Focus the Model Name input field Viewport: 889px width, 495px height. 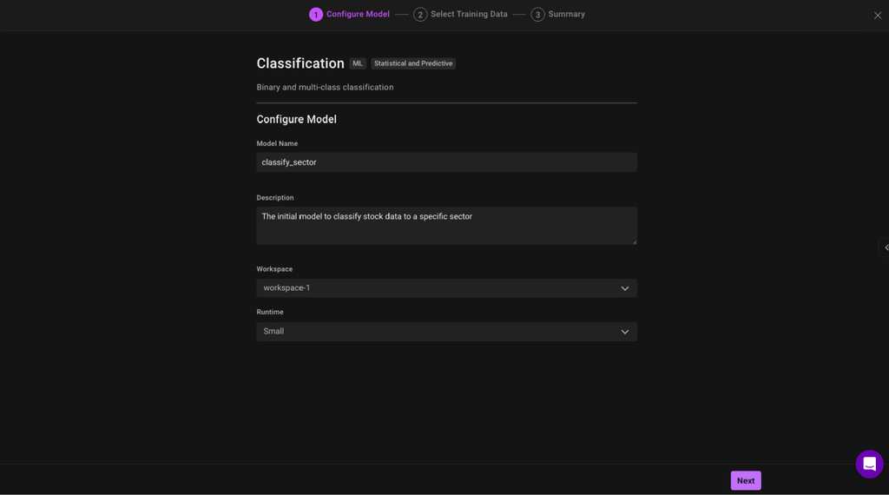[446, 162]
